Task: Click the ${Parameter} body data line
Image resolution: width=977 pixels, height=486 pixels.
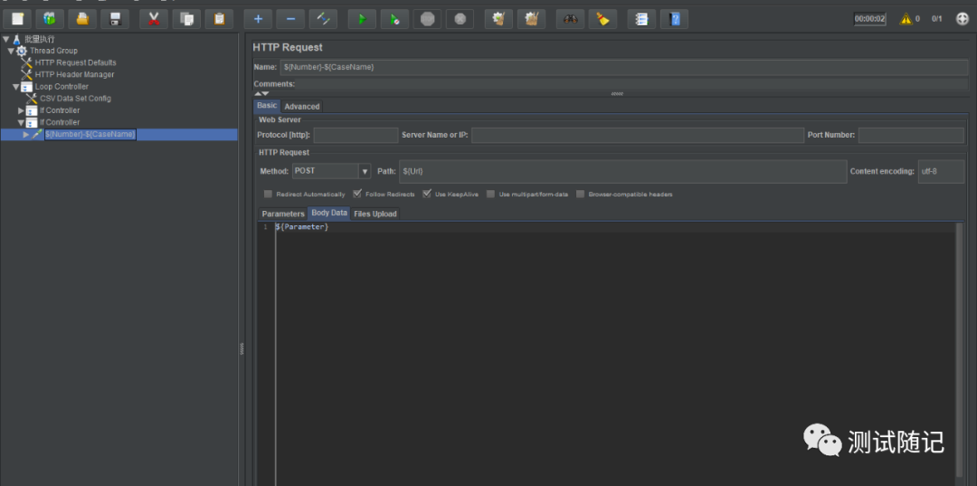Action: 302,227
